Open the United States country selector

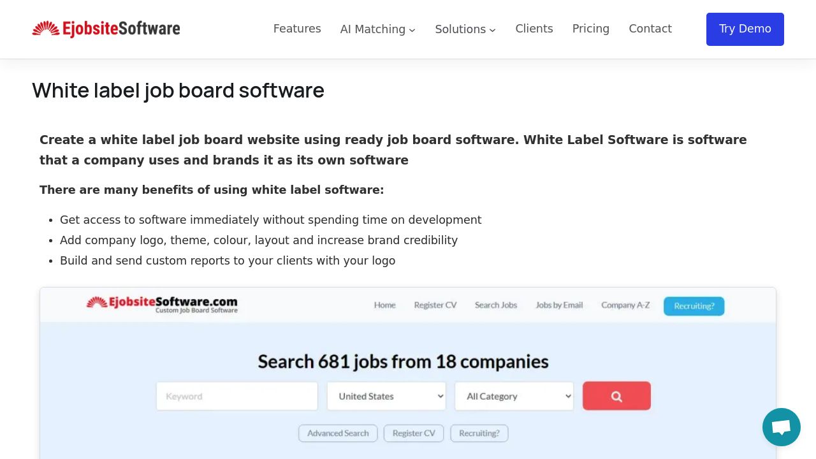coord(386,396)
